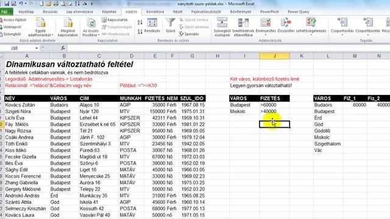Click the SZUL_IDO header cell

point(192,99)
